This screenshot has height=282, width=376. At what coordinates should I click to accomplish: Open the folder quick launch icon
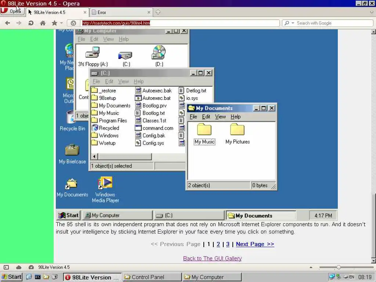46,277
